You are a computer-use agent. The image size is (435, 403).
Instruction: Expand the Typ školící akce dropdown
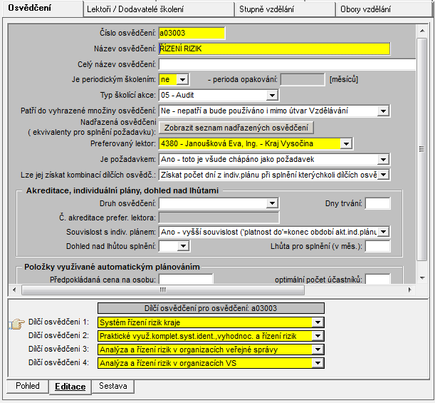pos(272,96)
